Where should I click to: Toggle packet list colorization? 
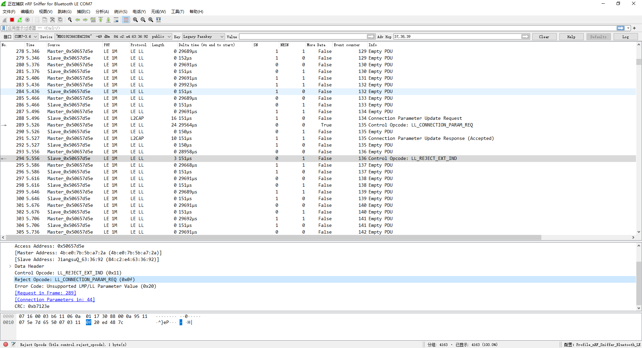tap(126, 20)
